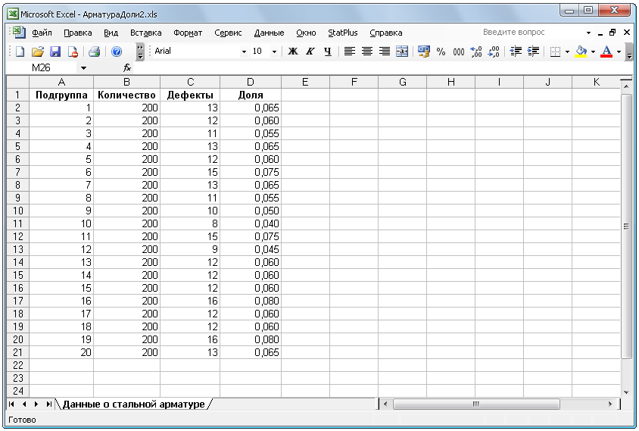Increase decimal places

point(476,52)
